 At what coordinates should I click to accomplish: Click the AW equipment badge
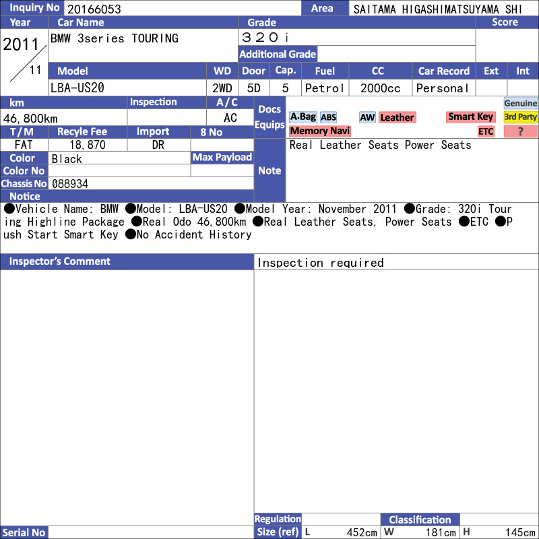pyautogui.click(x=367, y=117)
